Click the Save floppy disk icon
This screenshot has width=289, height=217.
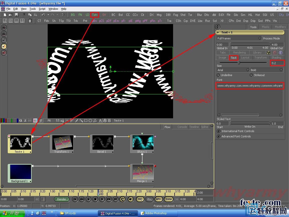[16, 15]
